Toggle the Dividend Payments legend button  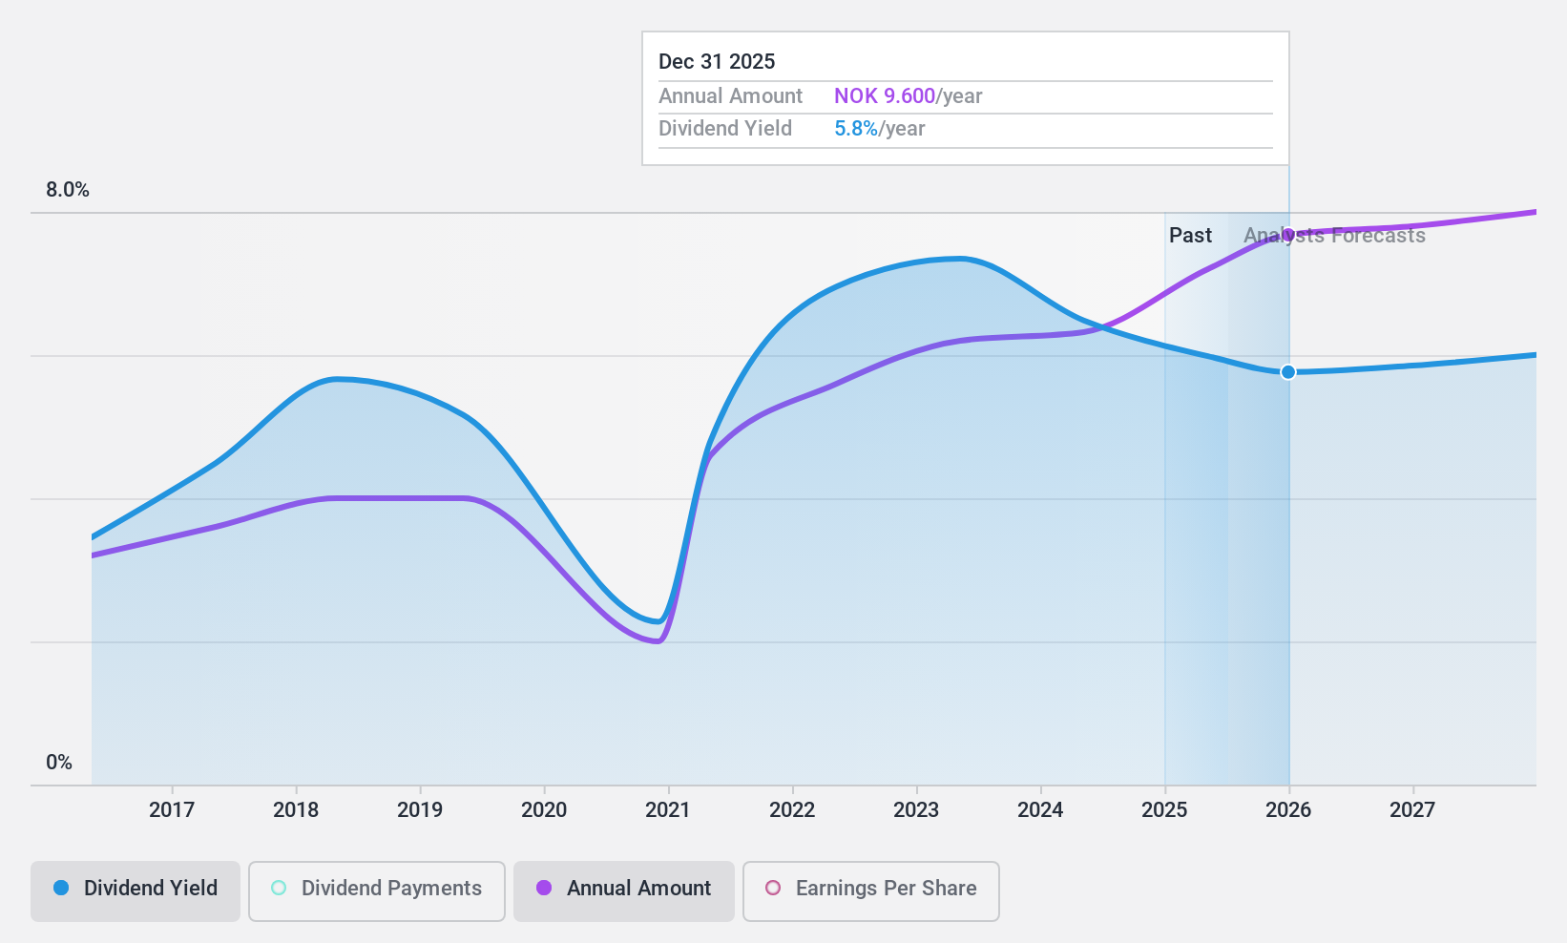pos(377,891)
